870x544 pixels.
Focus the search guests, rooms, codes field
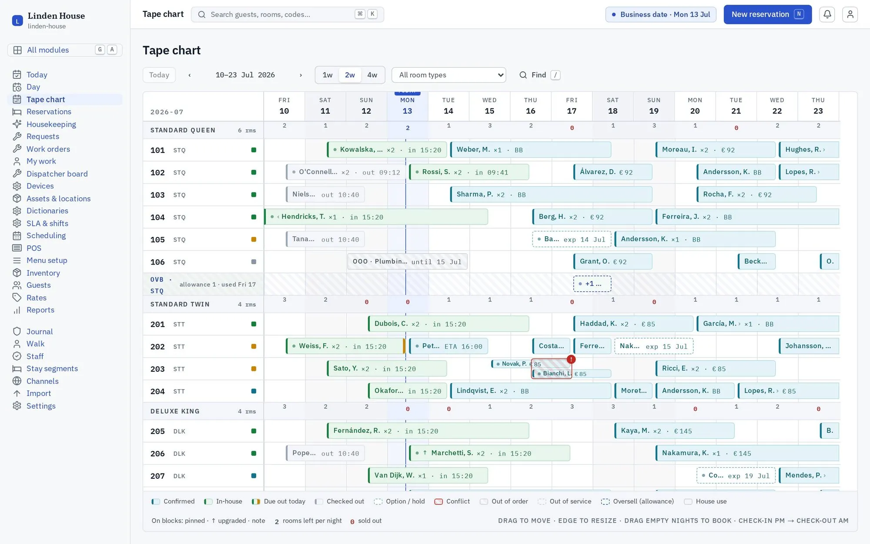(287, 14)
